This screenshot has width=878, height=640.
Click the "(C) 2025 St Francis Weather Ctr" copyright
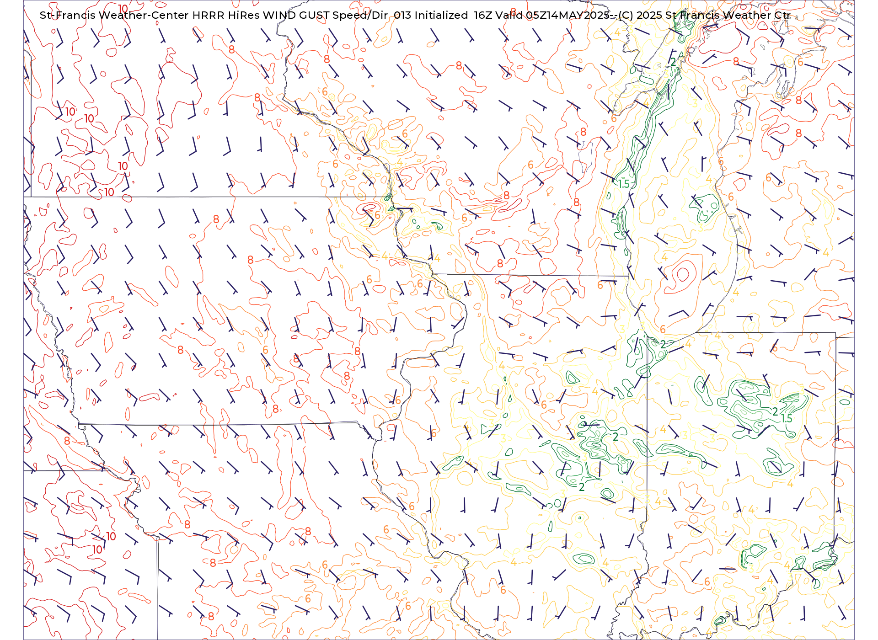705,15
